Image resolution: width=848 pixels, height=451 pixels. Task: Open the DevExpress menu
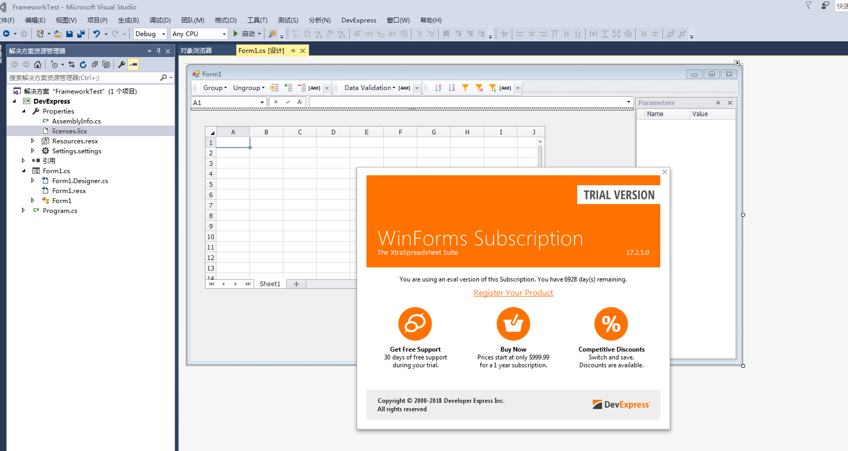(x=359, y=20)
